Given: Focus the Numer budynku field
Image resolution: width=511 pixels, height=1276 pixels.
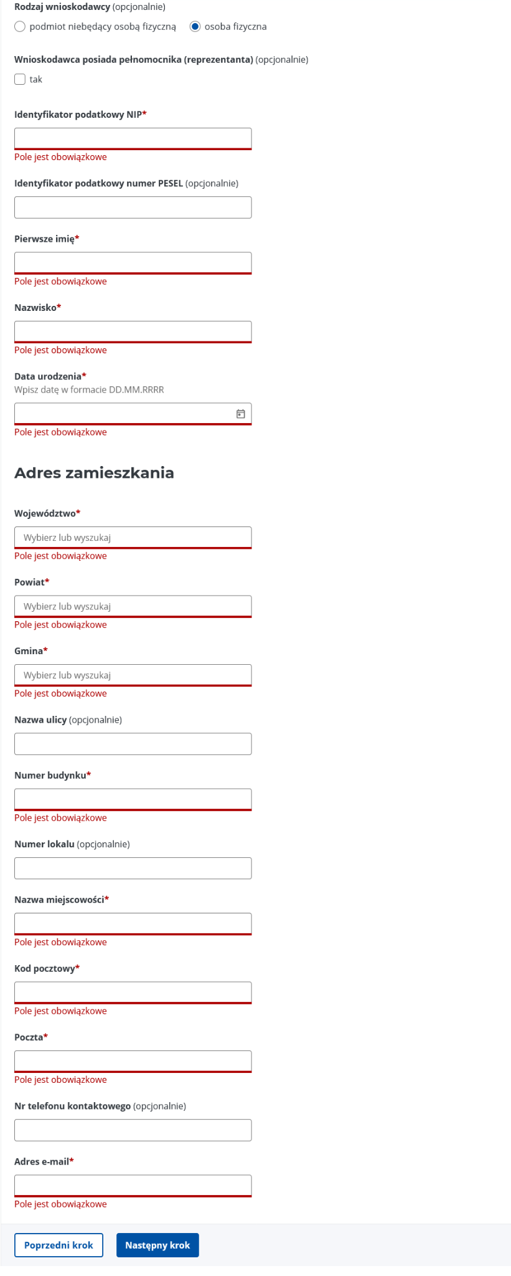Looking at the screenshot, I should click(133, 800).
